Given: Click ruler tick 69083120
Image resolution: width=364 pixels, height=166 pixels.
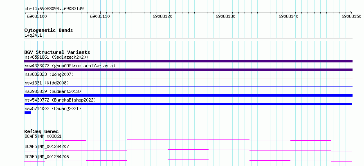Looking at the screenshot, I should [x=163, y=16].
